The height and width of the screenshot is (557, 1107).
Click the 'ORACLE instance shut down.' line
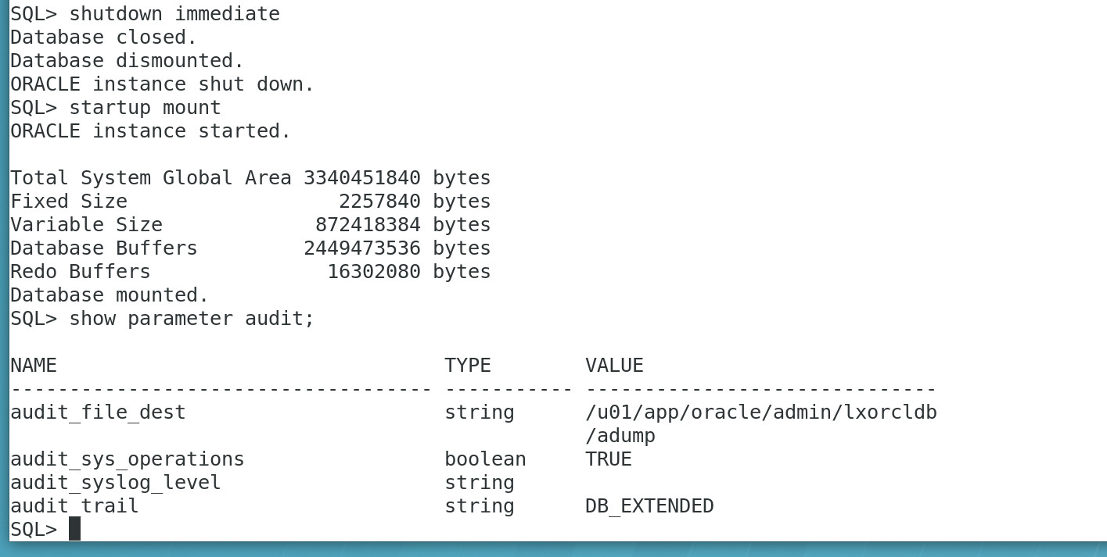point(162,84)
